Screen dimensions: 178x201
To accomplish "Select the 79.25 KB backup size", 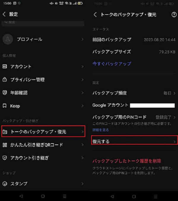I will tap(167, 52).
